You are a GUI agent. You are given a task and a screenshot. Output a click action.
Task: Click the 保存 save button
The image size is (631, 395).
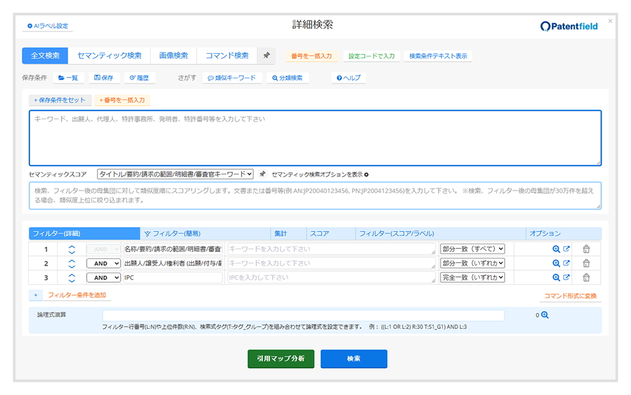tap(104, 78)
